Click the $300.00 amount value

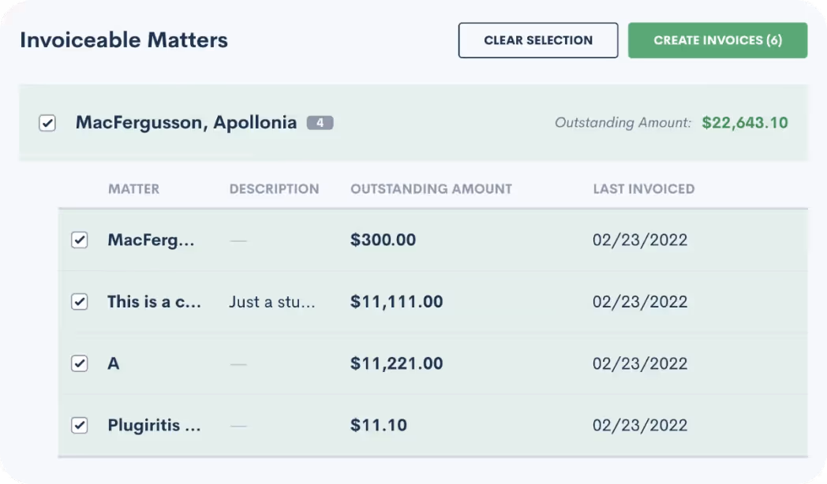click(384, 240)
